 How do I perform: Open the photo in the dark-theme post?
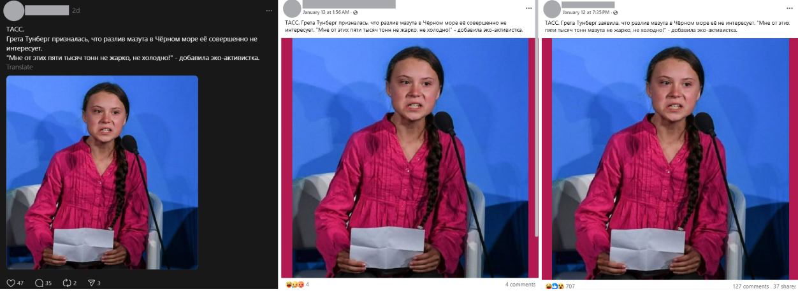click(102, 172)
